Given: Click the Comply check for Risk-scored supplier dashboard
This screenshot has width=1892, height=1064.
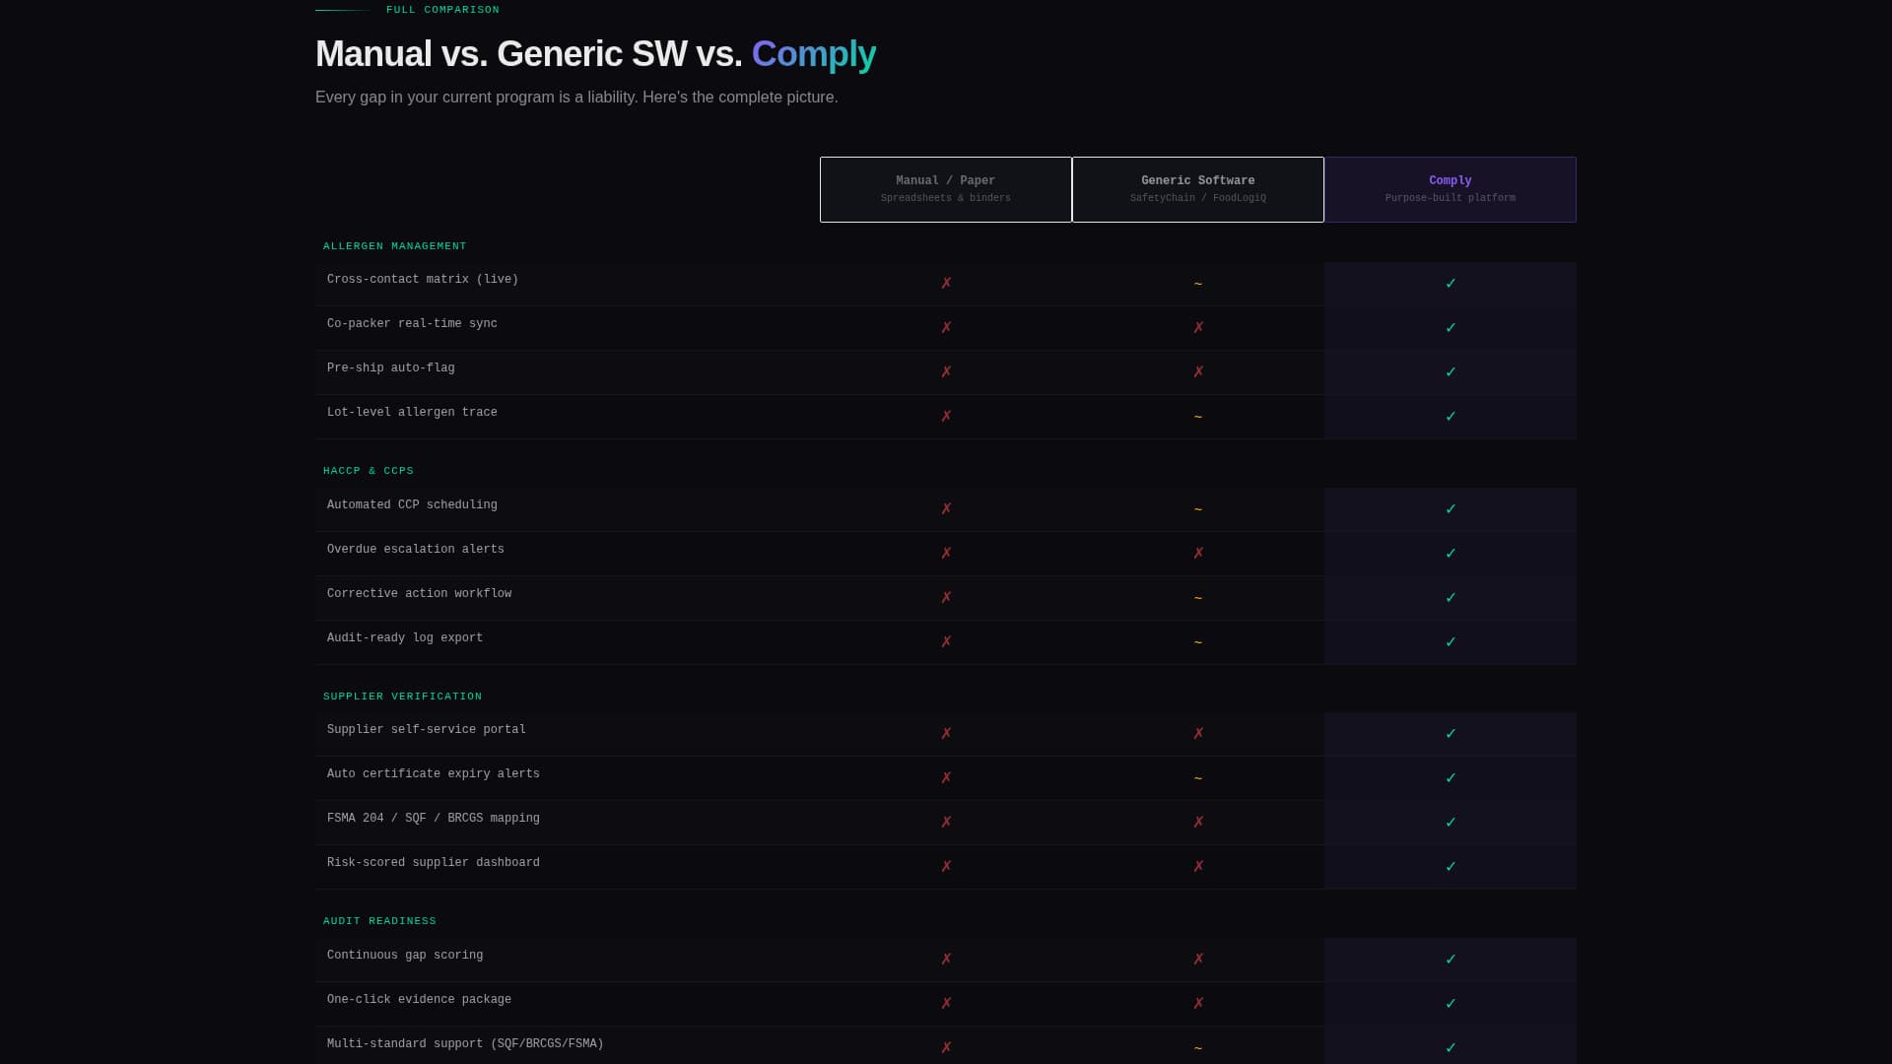Looking at the screenshot, I should point(1451,867).
